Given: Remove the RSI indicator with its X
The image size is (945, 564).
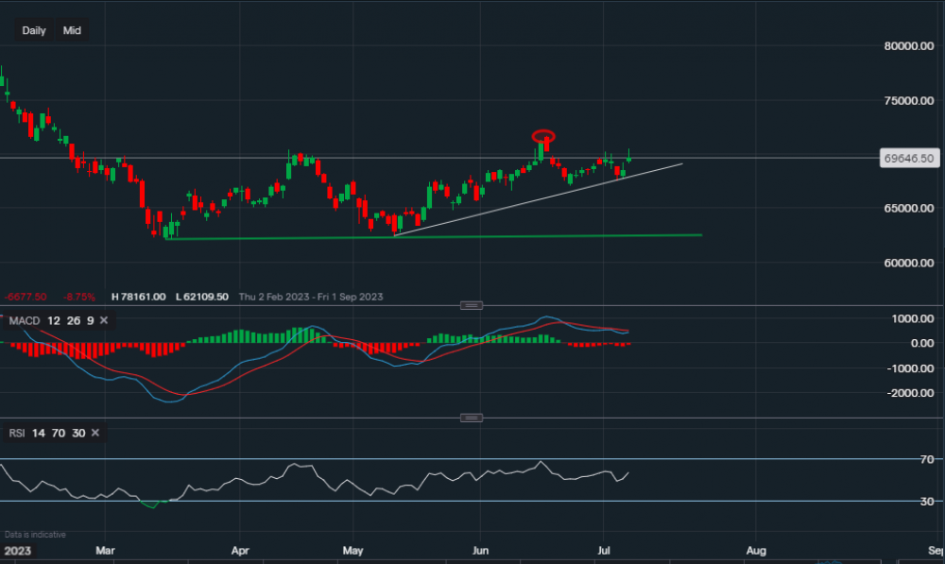Looking at the screenshot, I should pos(95,433).
